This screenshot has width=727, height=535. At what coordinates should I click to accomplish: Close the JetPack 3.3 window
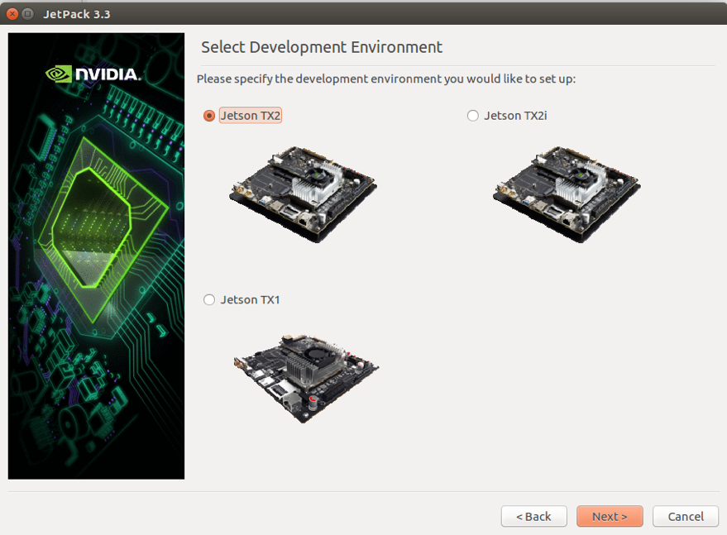click(12, 14)
